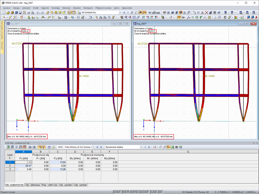
Task: Toggle OUCHOP object snap in status bar
Action: [x=144, y=192]
